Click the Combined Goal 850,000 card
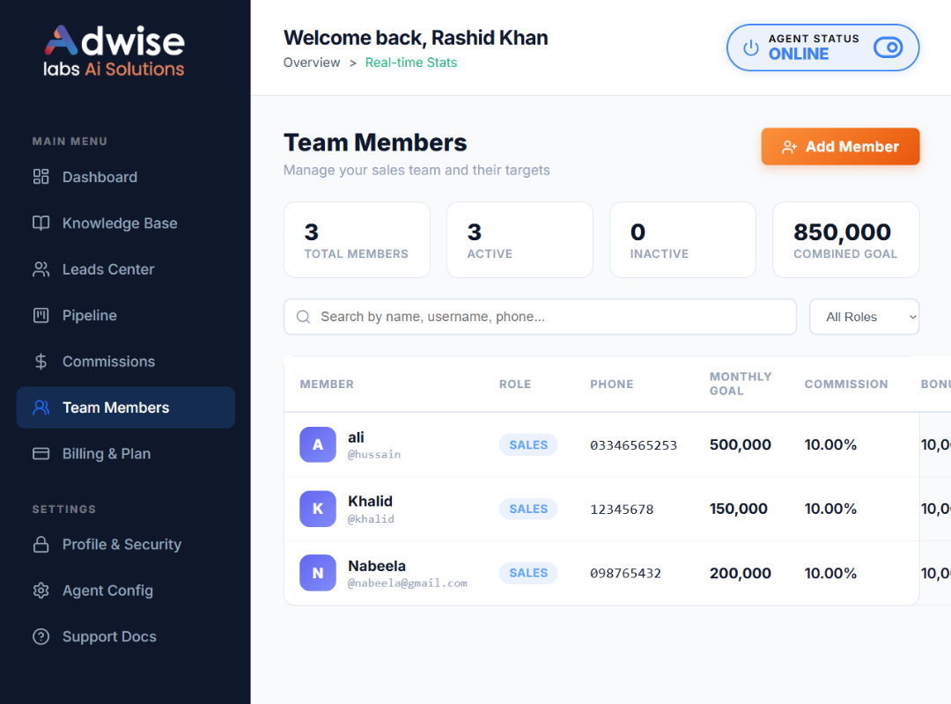Image resolution: width=951 pixels, height=704 pixels. 846,240
